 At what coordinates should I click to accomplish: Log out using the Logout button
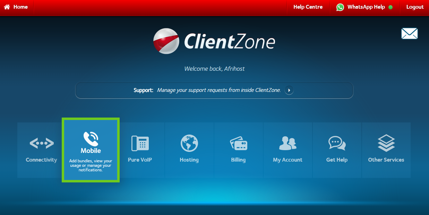(x=415, y=7)
